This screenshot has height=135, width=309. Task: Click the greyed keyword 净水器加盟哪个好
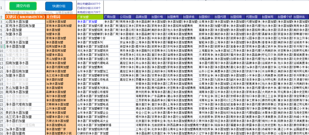pyautogui.click(x=25, y=109)
